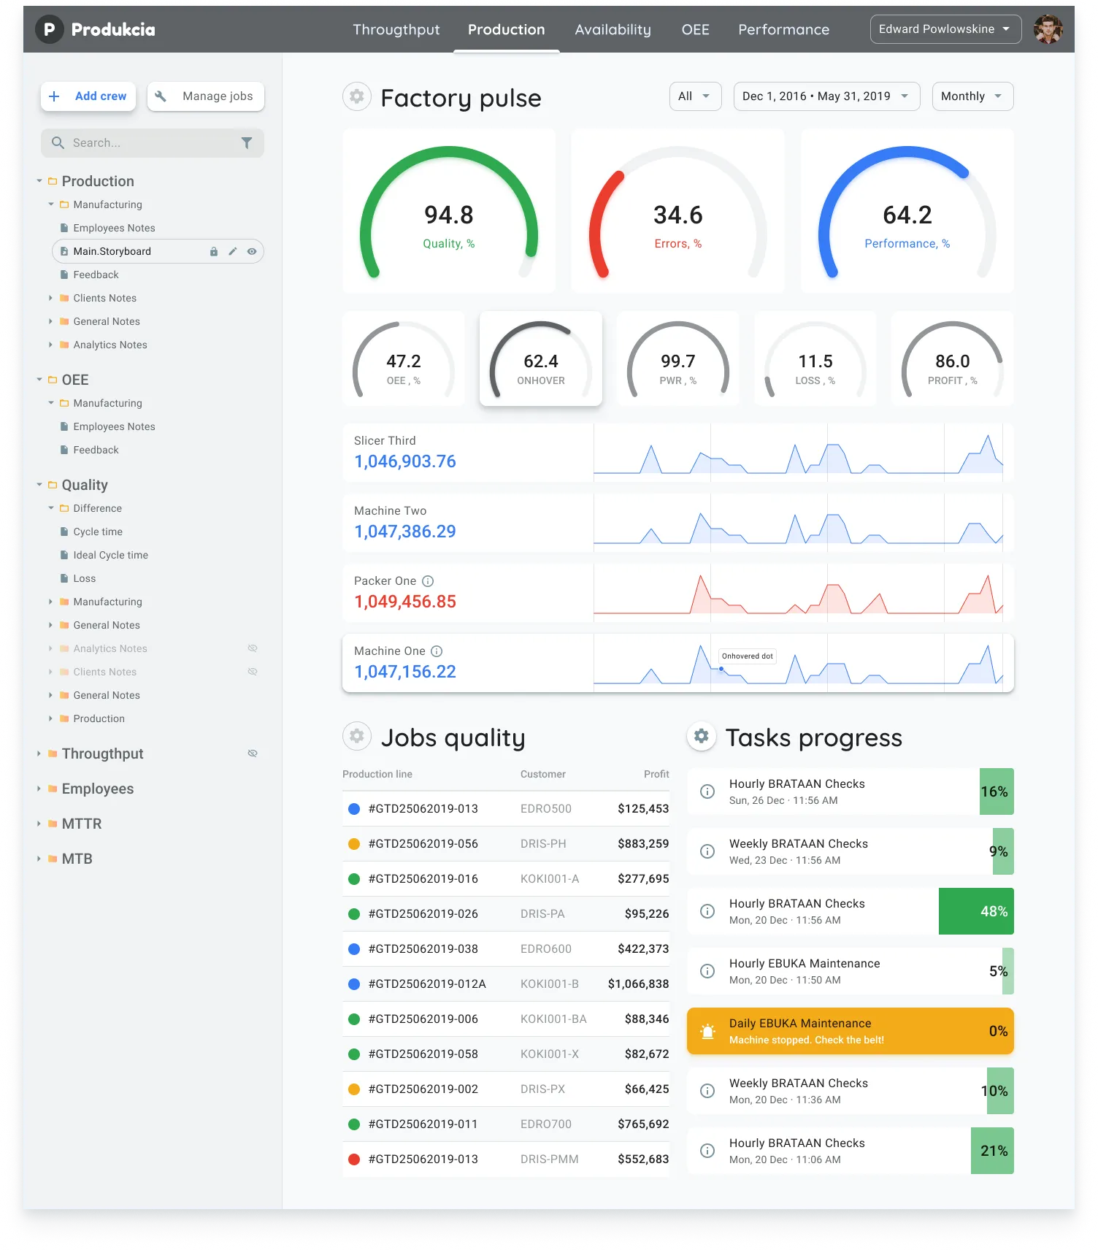This screenshot has width=1098, height=1250.
Task: Open the All filter dropdown
Action: click(695, 96)
